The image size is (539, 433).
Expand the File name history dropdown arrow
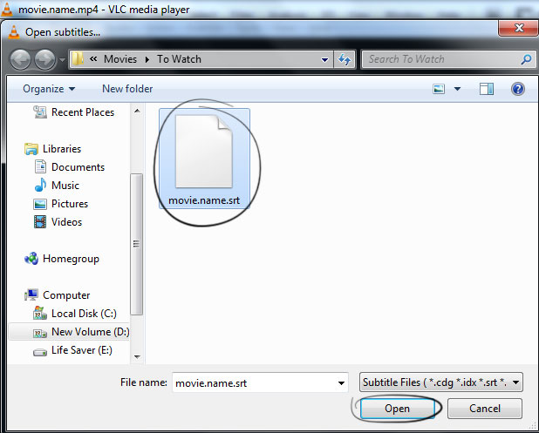click(x=341, y=382)
